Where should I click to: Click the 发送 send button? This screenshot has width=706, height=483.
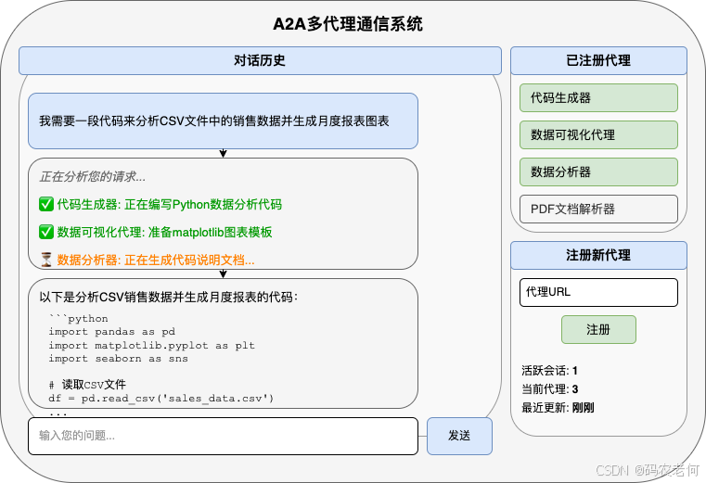pyautogui.click(x=459, y=436)
